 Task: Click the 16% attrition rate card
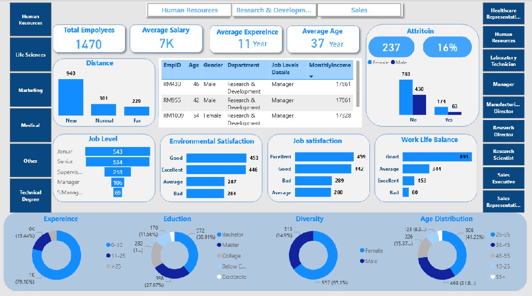click(447, 47)
